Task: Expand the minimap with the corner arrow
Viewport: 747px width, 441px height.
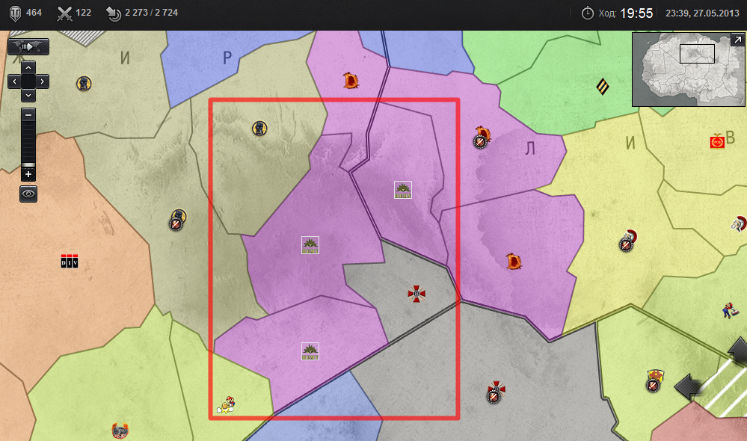Action: [x=737, y=40]
